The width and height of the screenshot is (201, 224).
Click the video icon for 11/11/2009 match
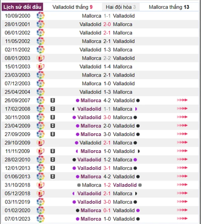tap(53, 151)
